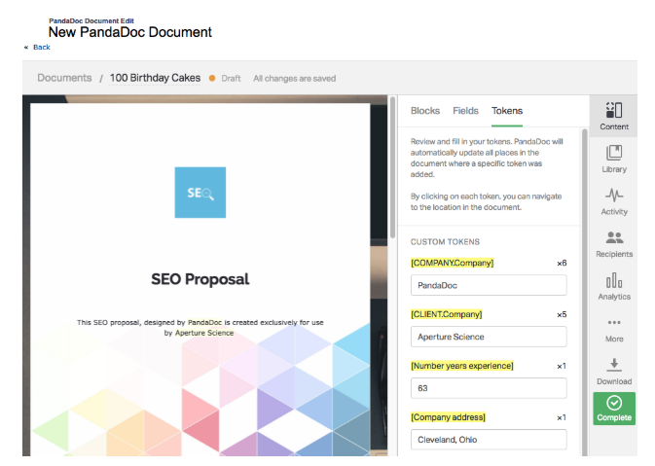Viewport: 655px width, 466px height.
Task: Click the years experience field with 63
Action: [x=489, y=387]
